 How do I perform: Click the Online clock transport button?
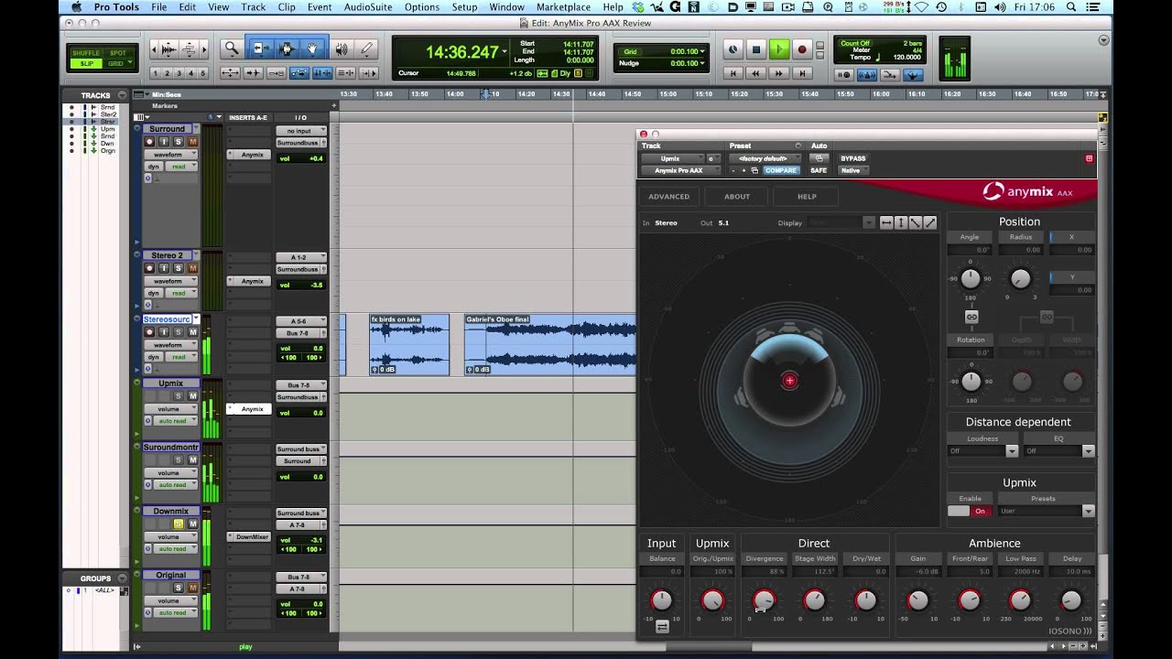(x=732, y=49)
